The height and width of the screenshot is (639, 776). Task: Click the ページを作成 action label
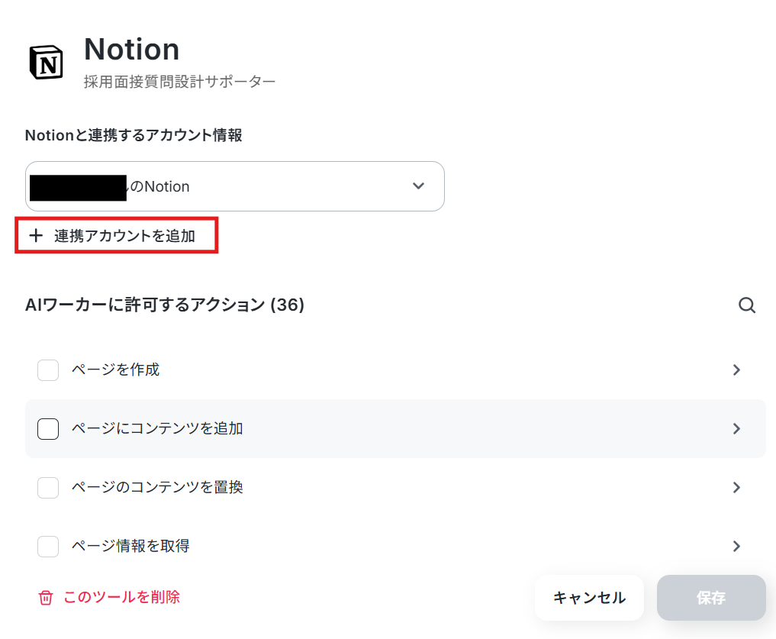coord(116,370)
